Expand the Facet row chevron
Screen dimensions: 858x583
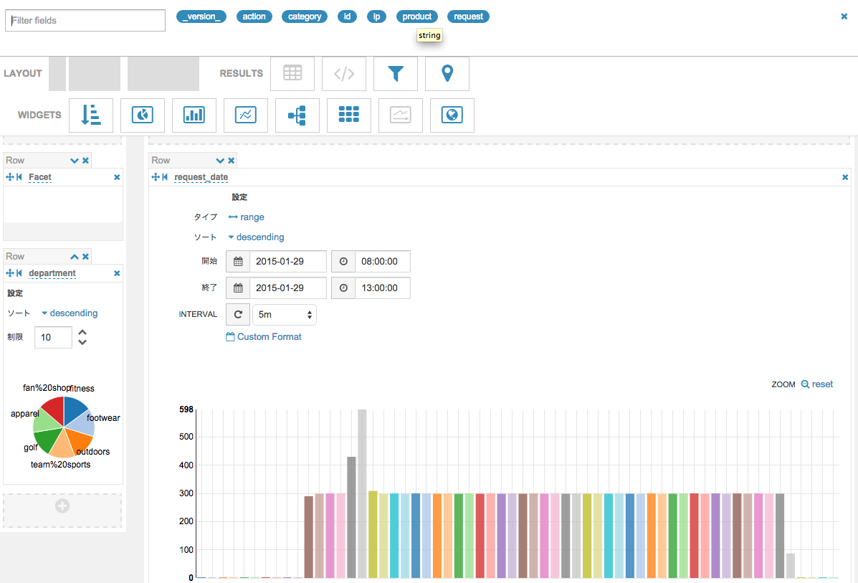click(75, 161)
